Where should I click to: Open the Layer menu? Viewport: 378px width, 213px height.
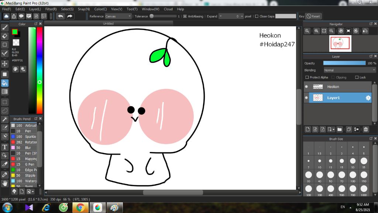pyautogui.click(x=35, y=9)
